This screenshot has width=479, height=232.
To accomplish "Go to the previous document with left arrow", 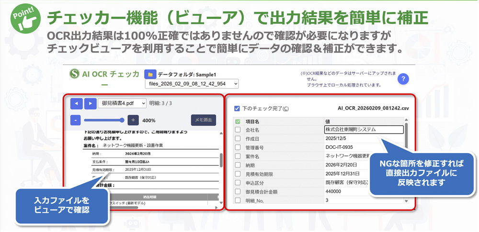I will click(x=76, y=103).
